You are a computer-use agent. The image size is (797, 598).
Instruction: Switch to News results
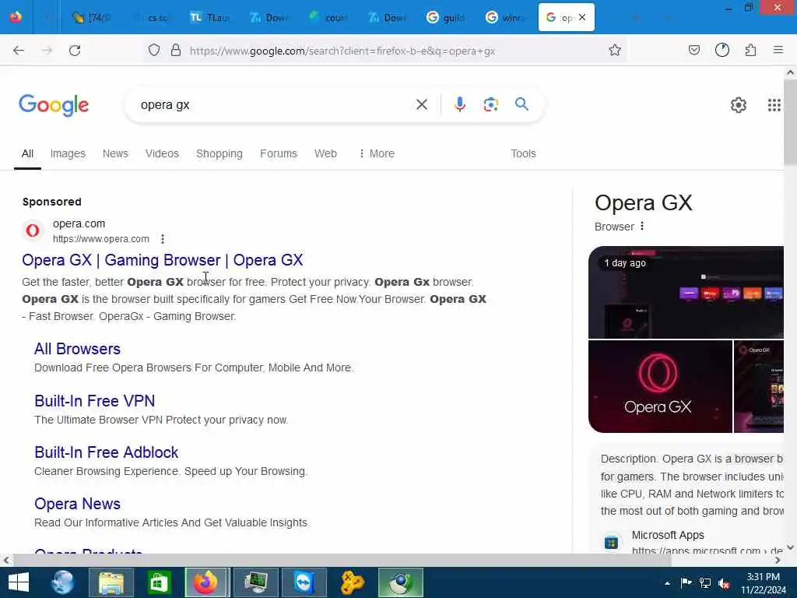point(115,153)
